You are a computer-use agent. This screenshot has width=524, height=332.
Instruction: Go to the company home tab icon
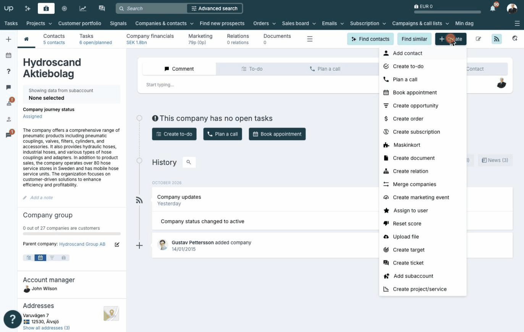[26, 39]
